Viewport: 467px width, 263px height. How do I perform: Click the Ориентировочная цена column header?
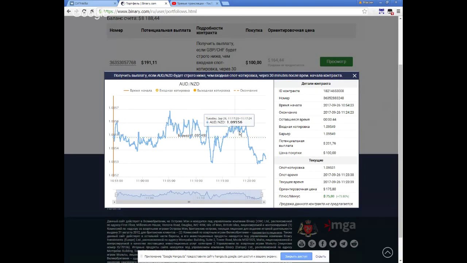click(x=291, y=30)
